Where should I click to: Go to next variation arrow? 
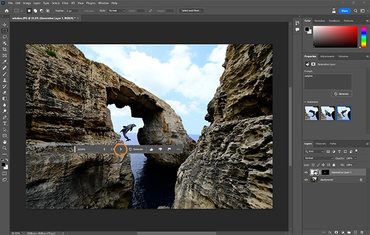pos(120,149)
